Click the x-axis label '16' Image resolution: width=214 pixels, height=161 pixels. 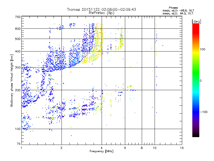182,148
